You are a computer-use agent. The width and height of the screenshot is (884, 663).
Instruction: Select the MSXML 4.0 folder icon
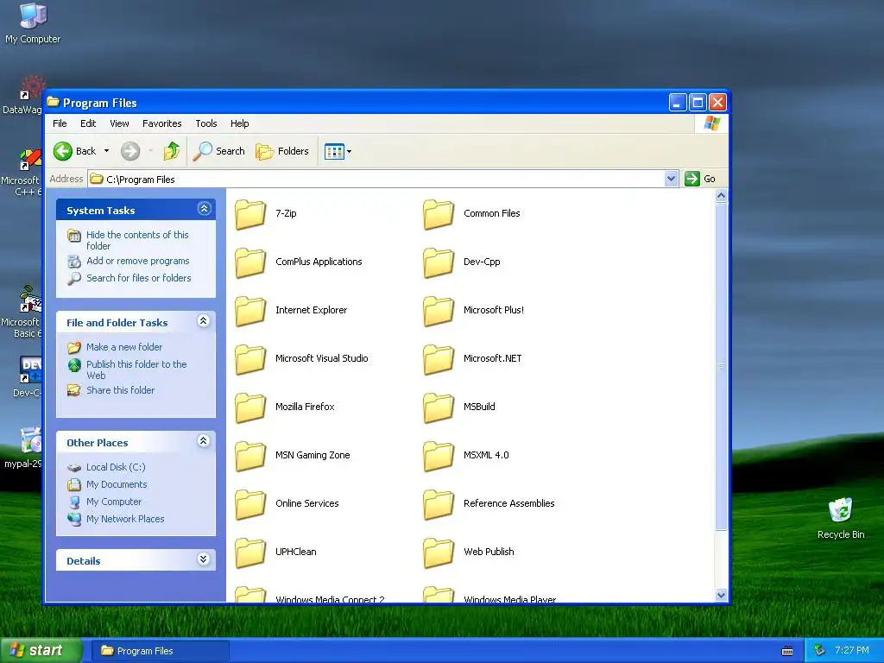click(439, 456)
